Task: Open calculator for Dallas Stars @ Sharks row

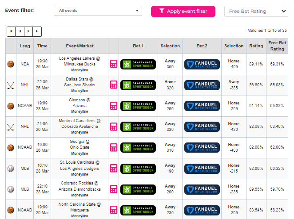Action: pyautogui.click(x=114, y=85)
